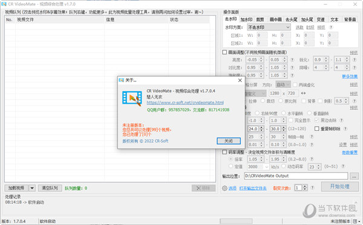Tick the 倒影 checkbox
This screenshot has height=225, width=363.
pos(320,101)
